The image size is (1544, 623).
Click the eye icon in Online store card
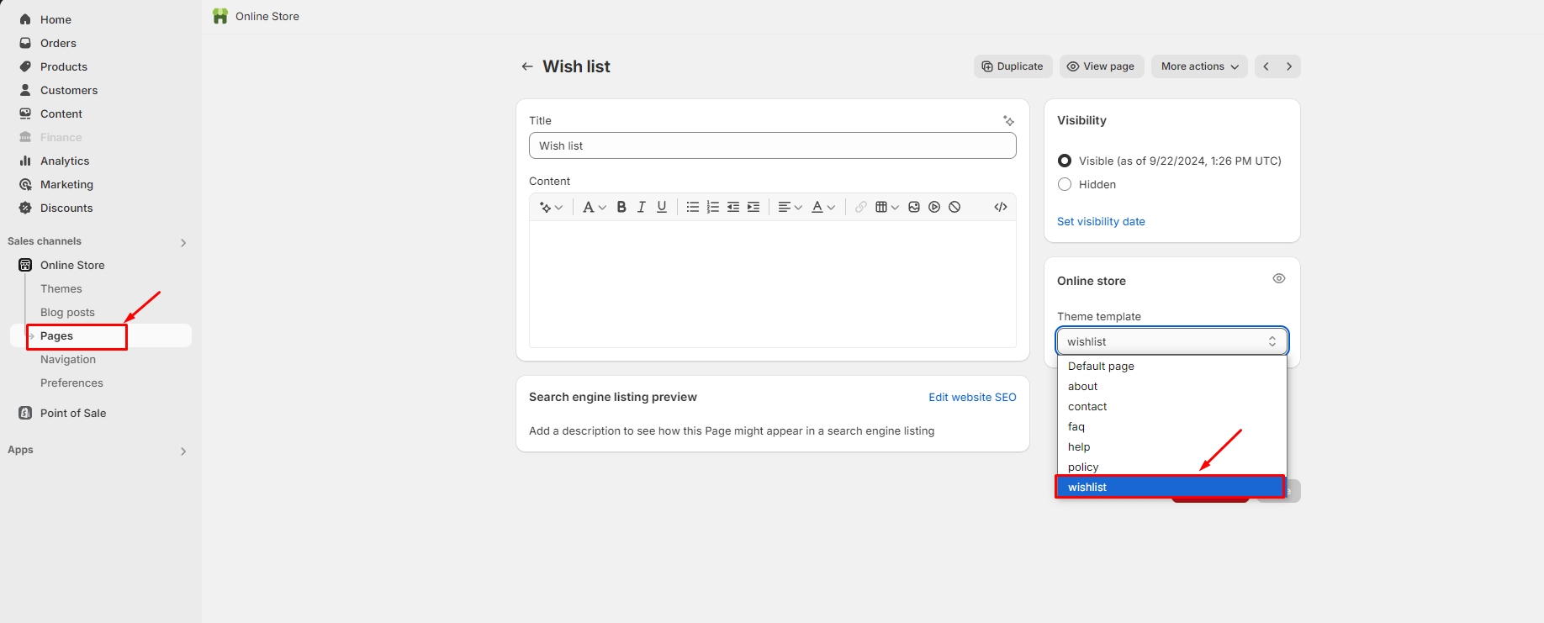[1278, 278]
